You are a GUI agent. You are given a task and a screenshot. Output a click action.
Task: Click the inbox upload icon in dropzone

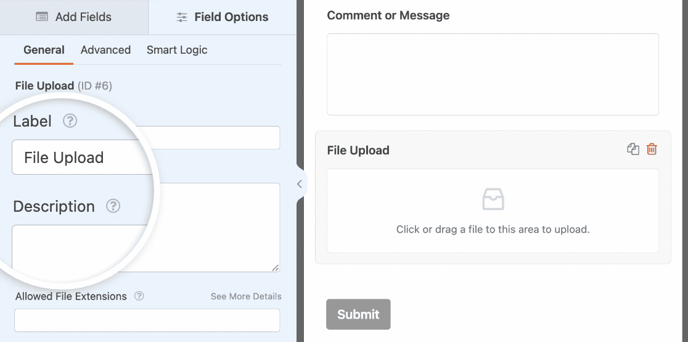click(x=493, y=199)
